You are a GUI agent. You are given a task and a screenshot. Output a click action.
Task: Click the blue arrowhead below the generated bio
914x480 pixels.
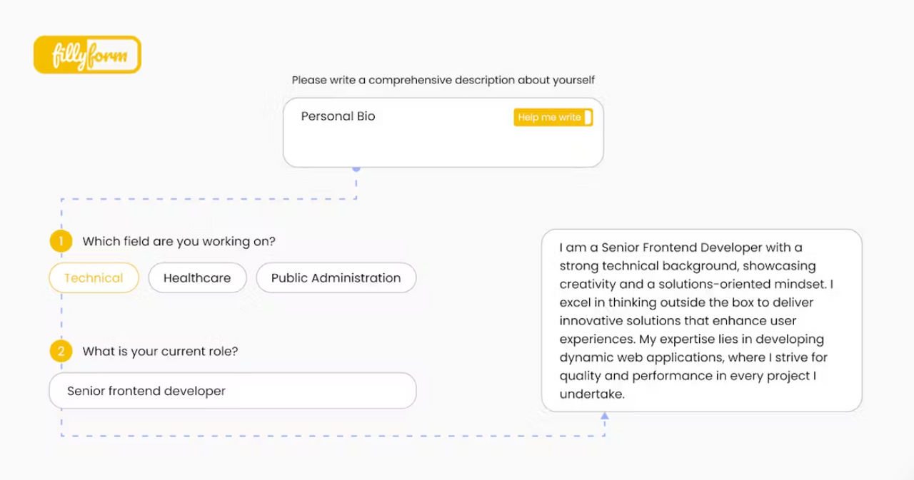tap(605, 415)
